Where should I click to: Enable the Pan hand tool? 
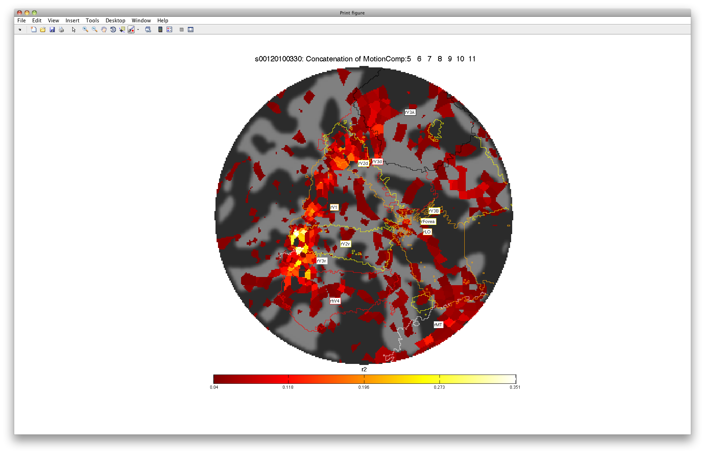(x=104, y=29)
